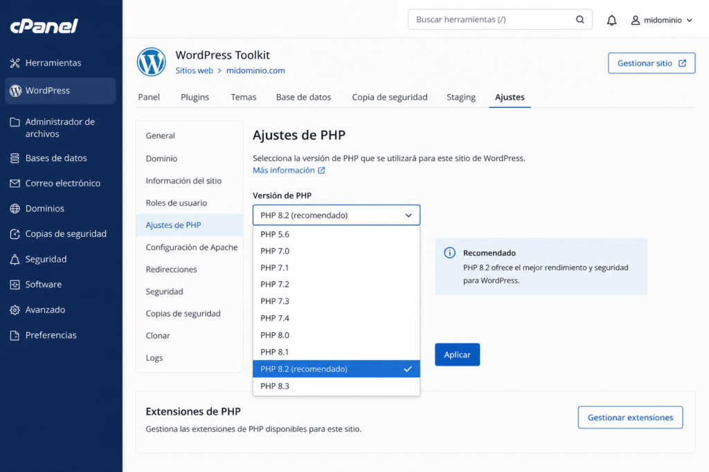
Task: Select PHP 8.3 from the list
Action: [336, 386]
